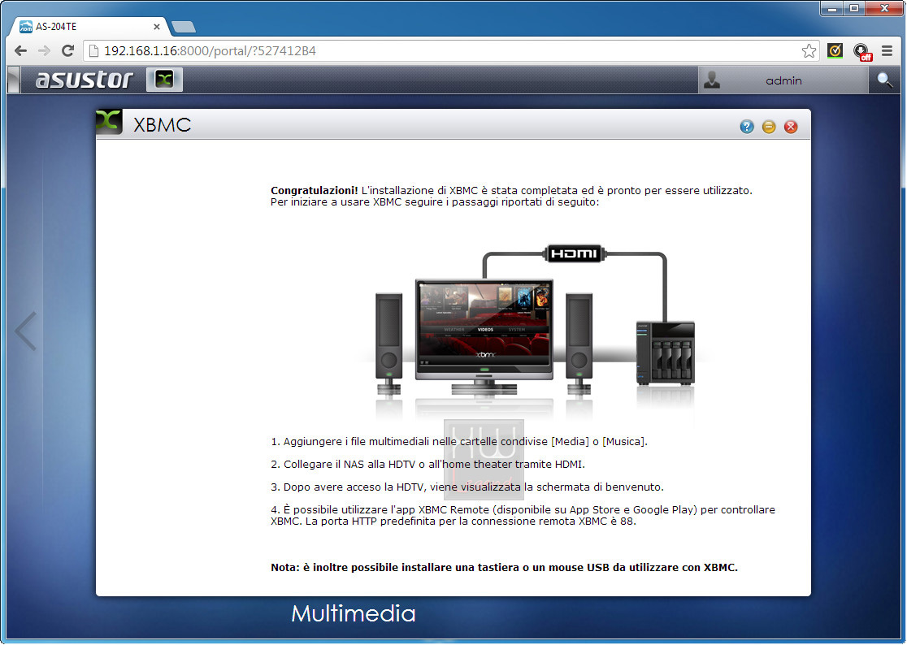Minimize the Chrome browser window

click(x=832, y=8)
